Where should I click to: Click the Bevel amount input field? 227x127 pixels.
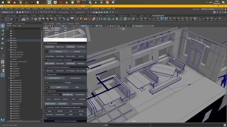(47, 87)
